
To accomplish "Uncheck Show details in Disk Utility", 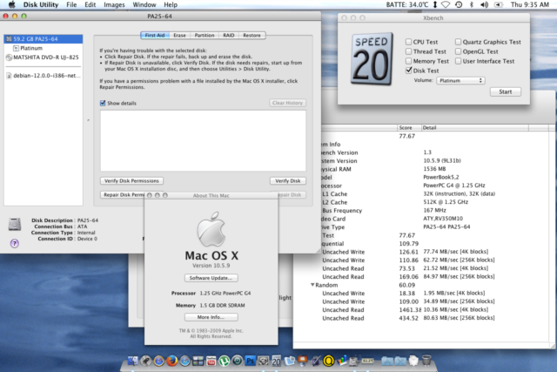I will coord(103,103).
